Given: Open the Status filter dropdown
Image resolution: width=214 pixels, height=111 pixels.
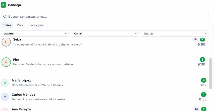Looking at the screenshot, I should 175,34.
